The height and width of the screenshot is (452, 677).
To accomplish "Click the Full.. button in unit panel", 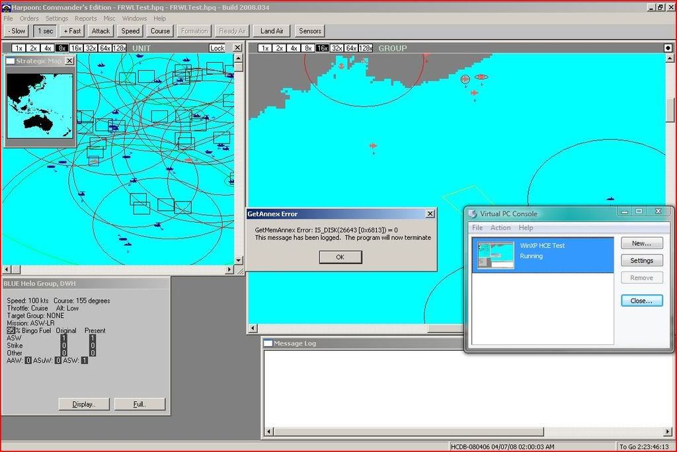I will coord(139,404).
